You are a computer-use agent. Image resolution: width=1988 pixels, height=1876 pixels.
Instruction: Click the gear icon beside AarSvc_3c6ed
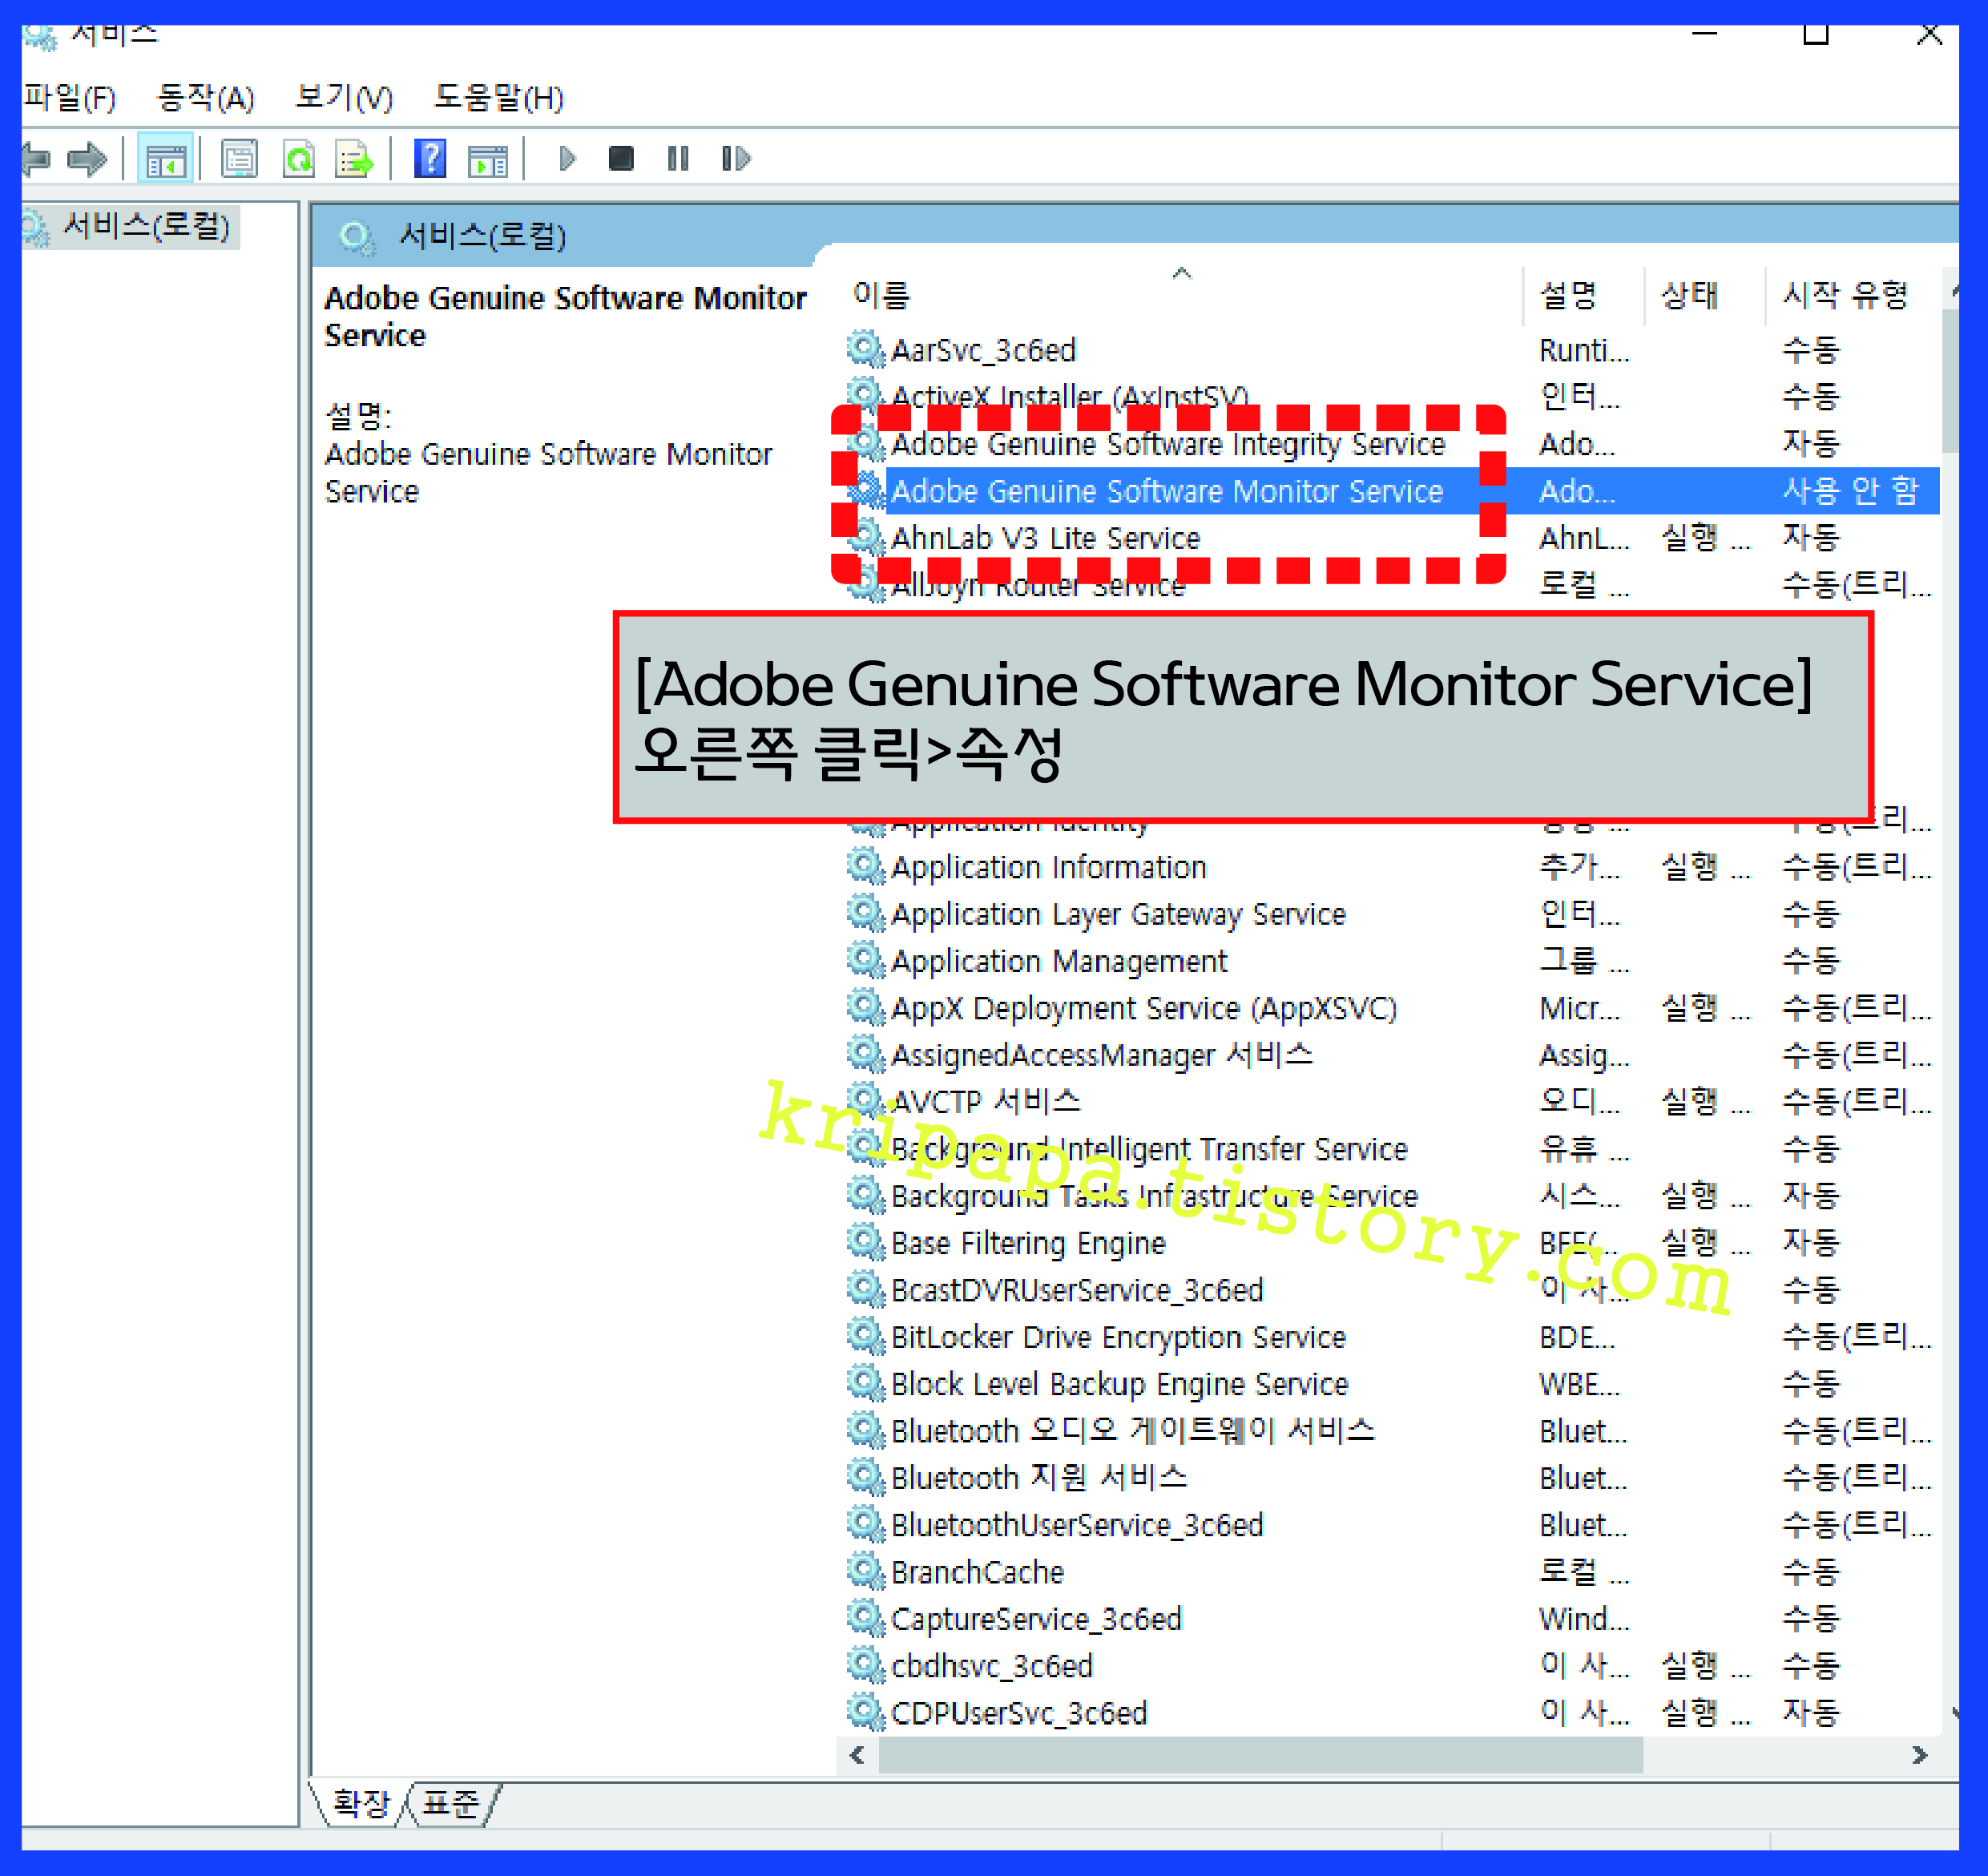tap(866, 349)
